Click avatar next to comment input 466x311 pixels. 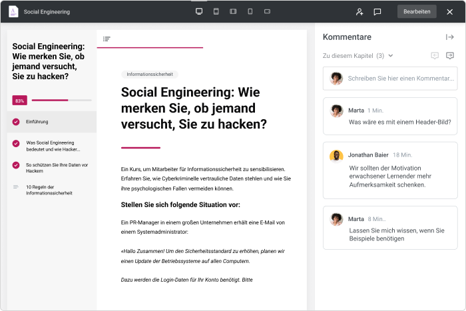336,79
